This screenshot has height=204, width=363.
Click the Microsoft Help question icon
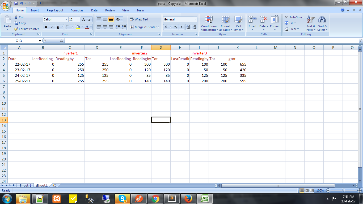[343, 10]
